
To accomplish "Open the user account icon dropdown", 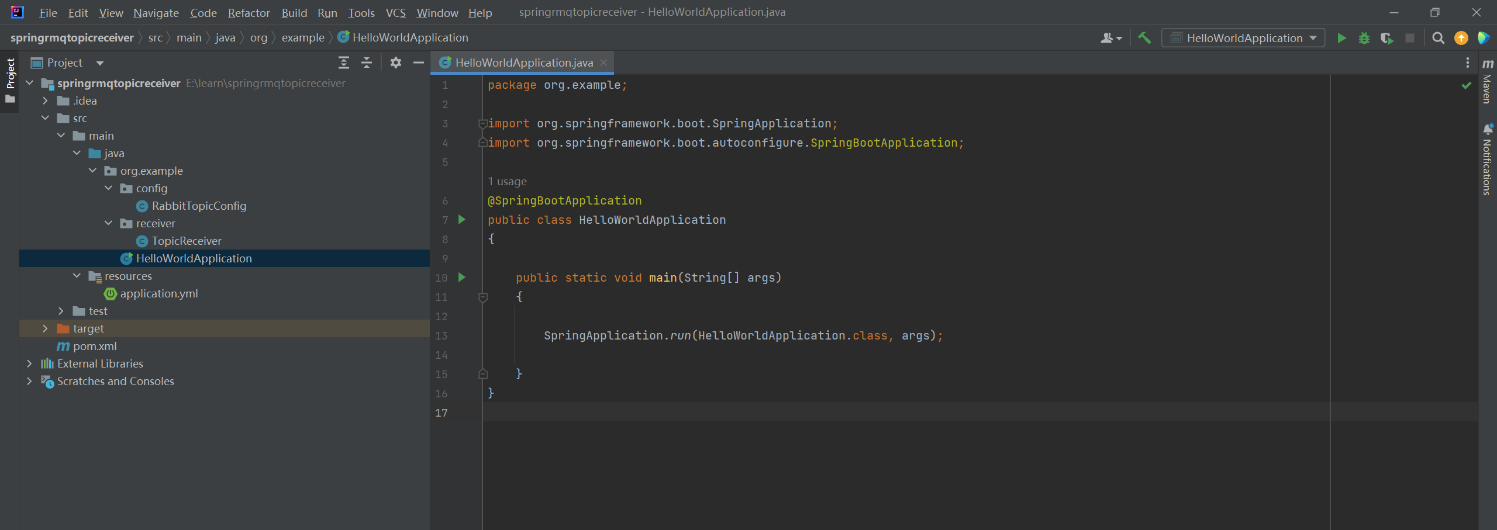I will (1111, 38).
